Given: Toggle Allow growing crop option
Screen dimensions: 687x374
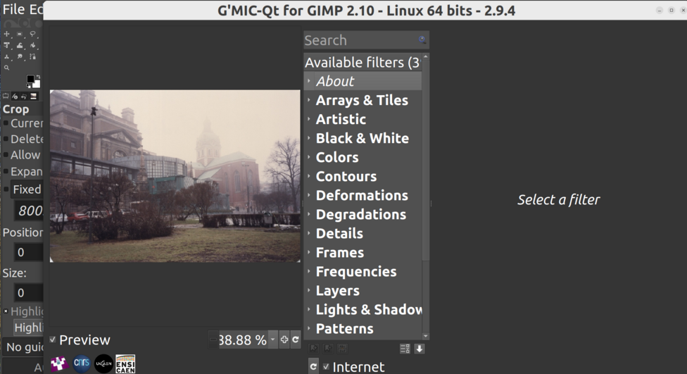Looking at the screenshot, I should click(6, 155).
